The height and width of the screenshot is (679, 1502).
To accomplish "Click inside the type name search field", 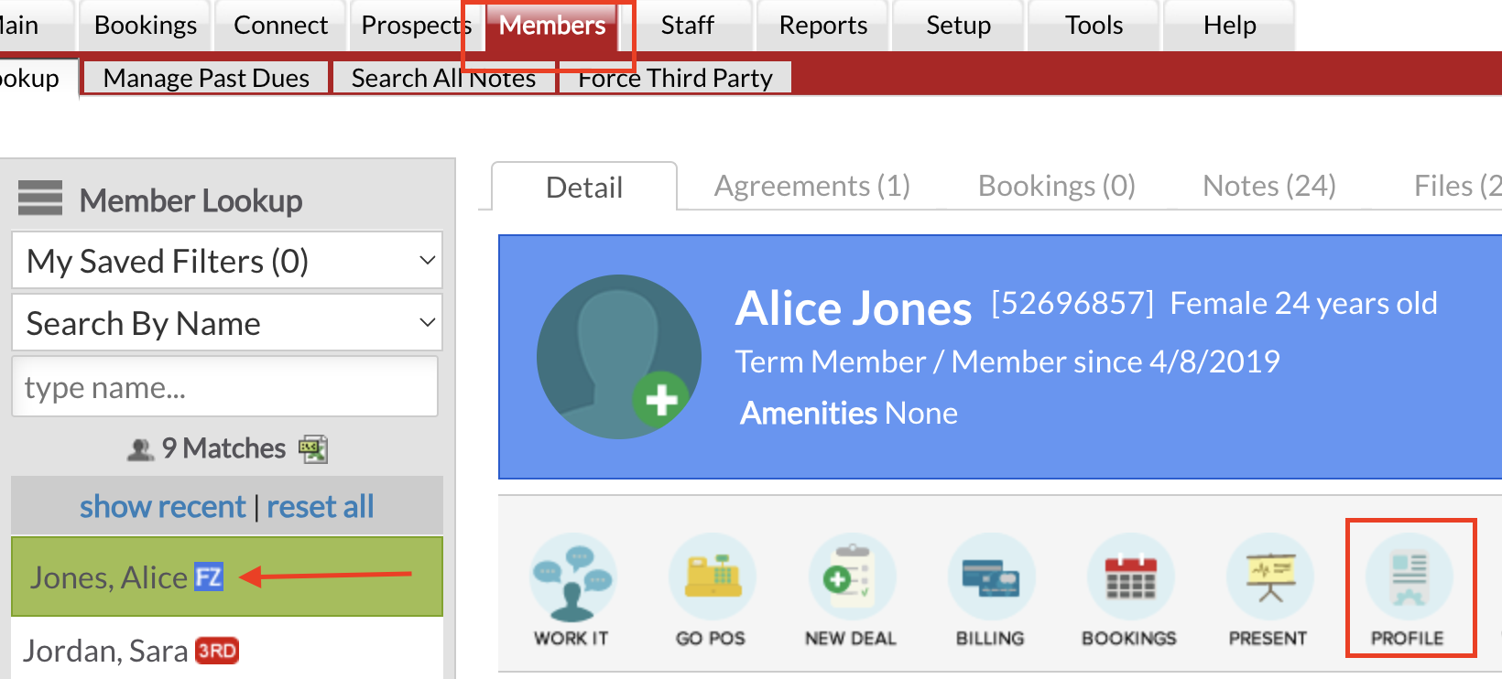I will [x=224, y=386].
